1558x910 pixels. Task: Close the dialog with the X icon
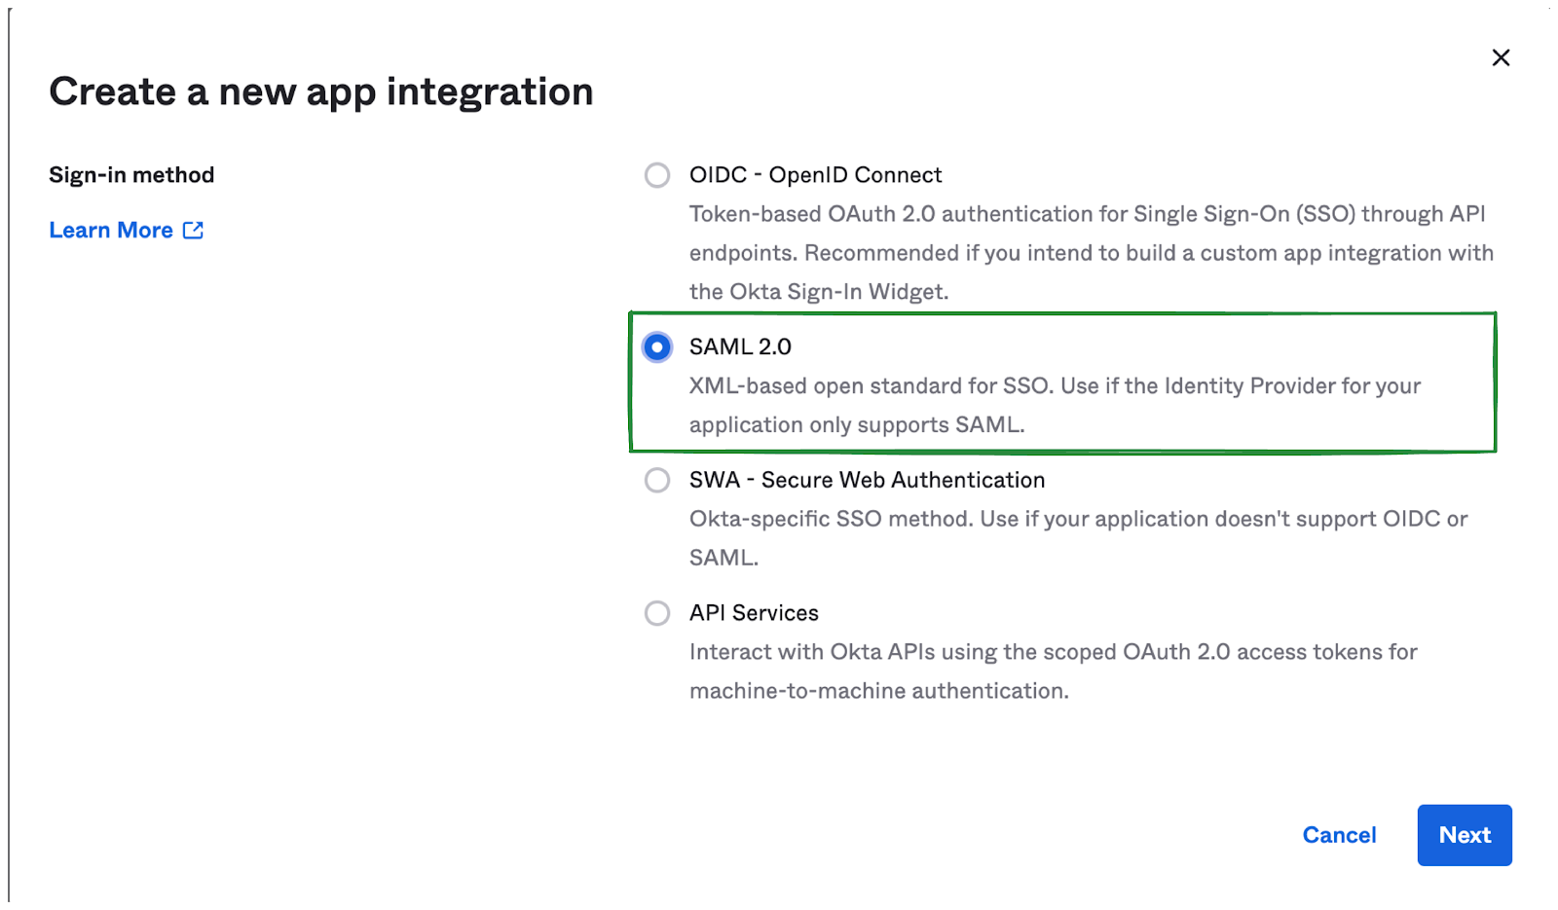coord(1501,57)
